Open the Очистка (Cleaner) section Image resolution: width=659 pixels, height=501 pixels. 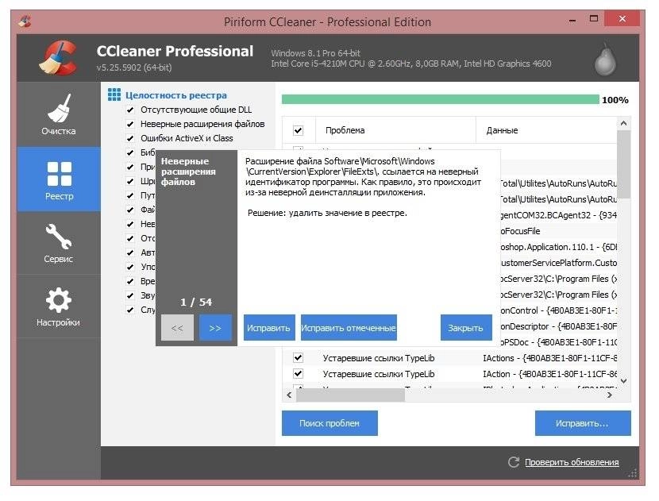coord(59,114)
